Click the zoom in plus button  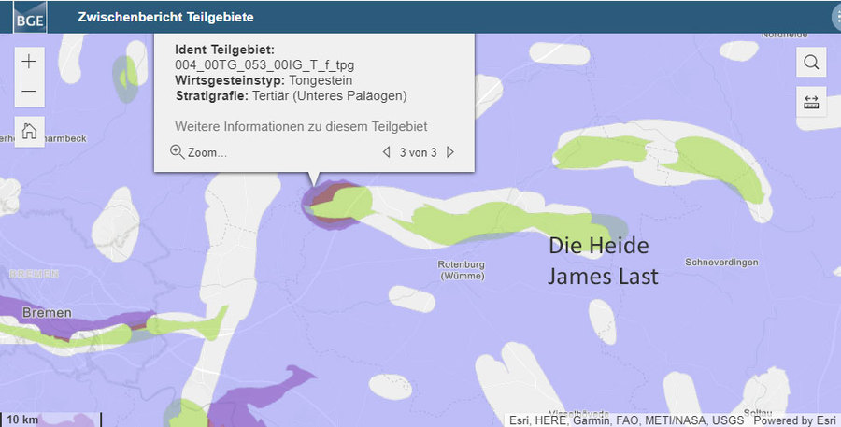29,62
